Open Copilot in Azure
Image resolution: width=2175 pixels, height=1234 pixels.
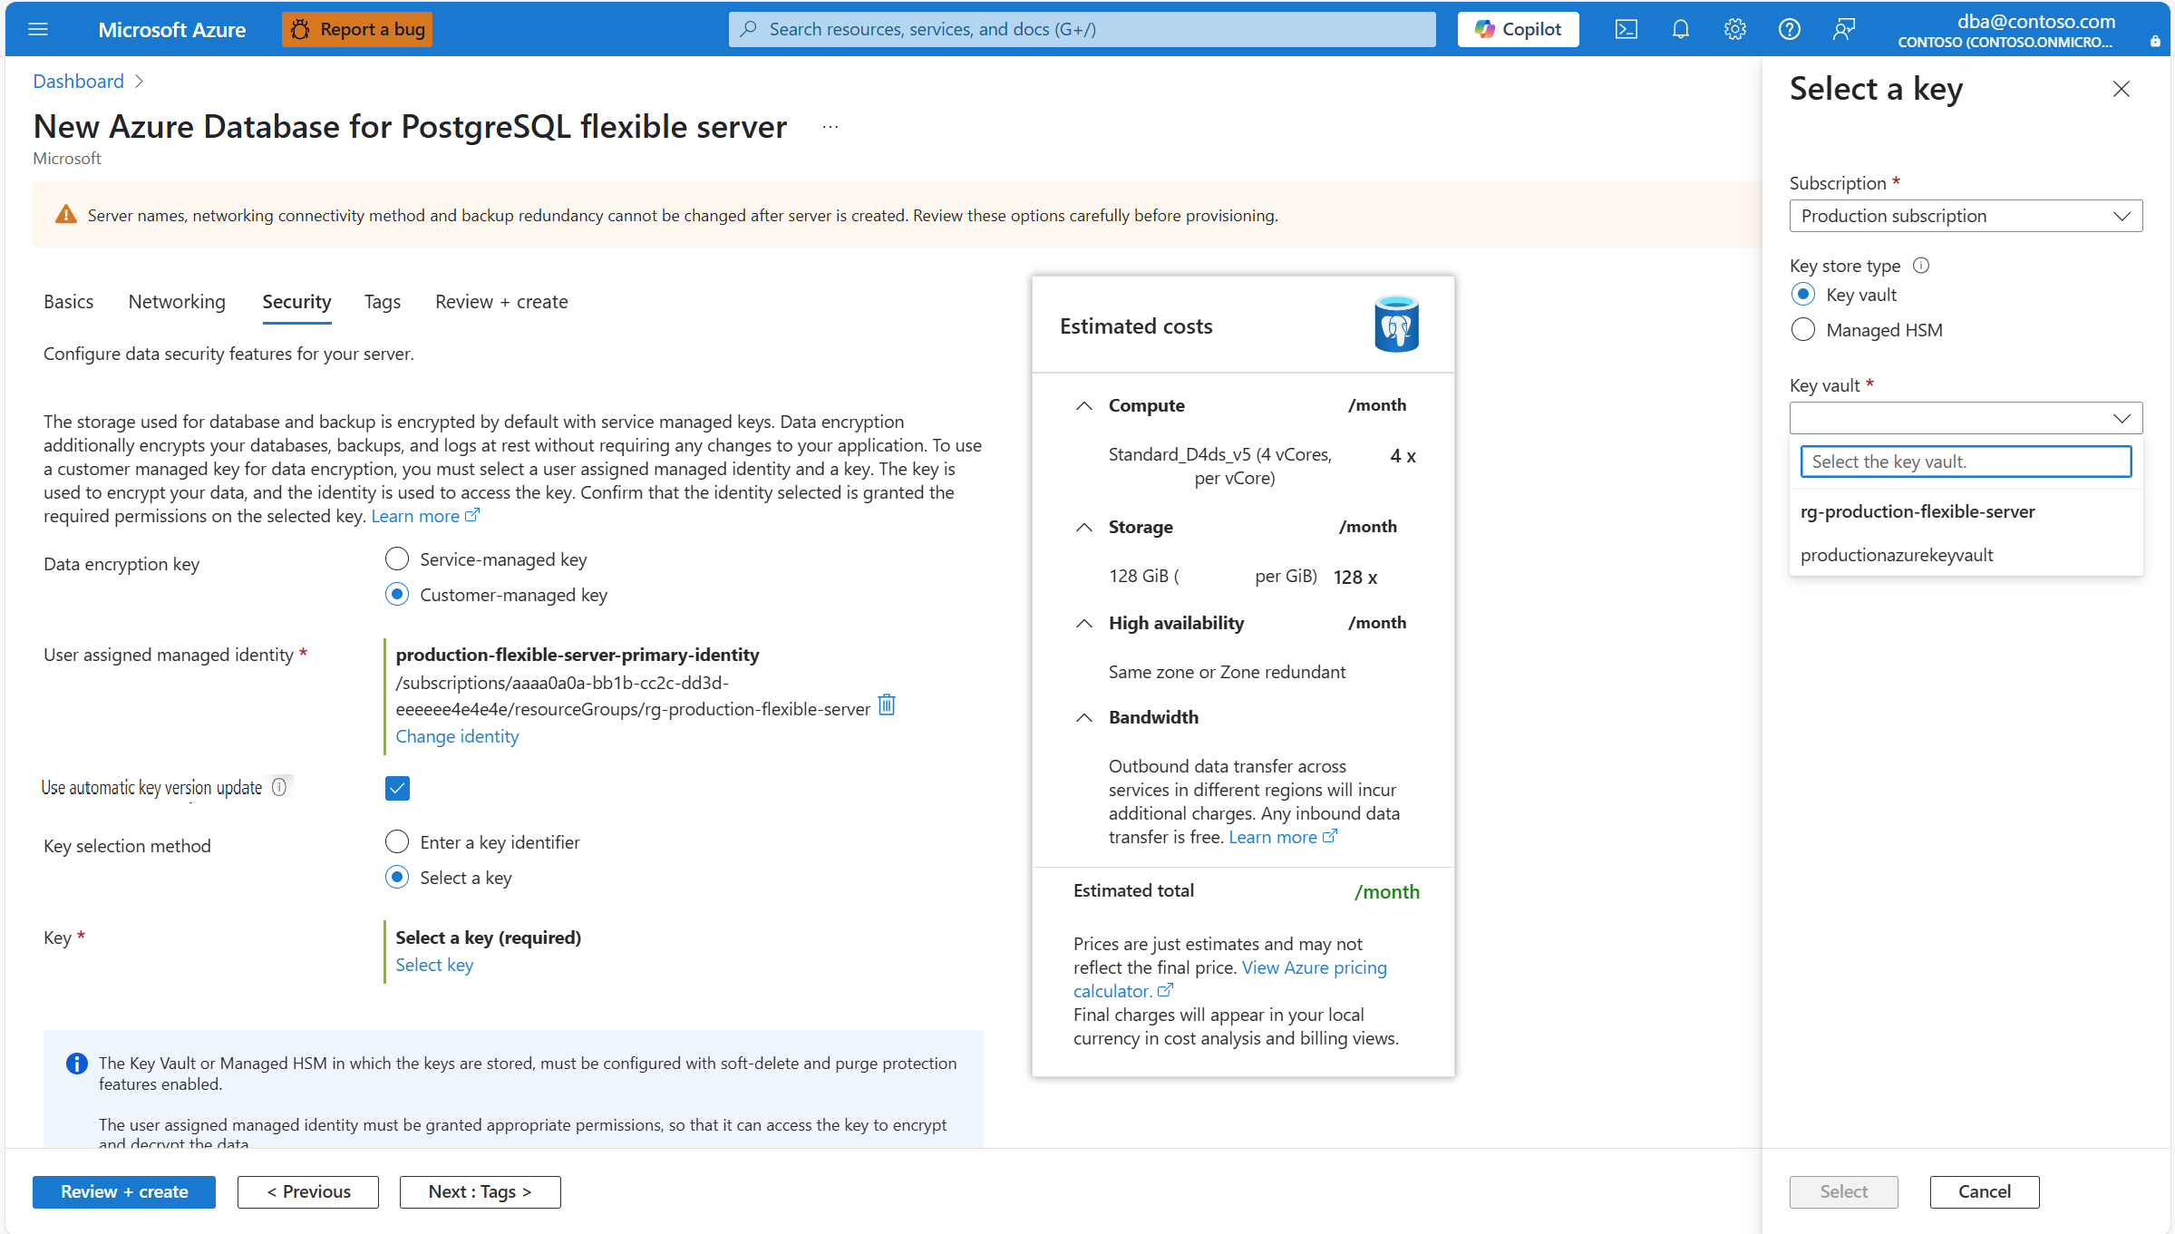pos(1517,28)
